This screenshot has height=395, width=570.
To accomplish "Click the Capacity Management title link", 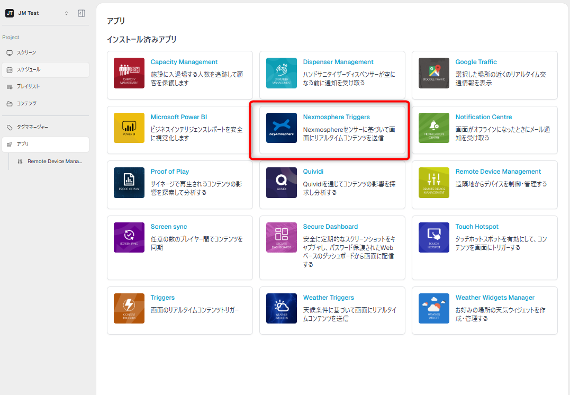I will [184, 62].
